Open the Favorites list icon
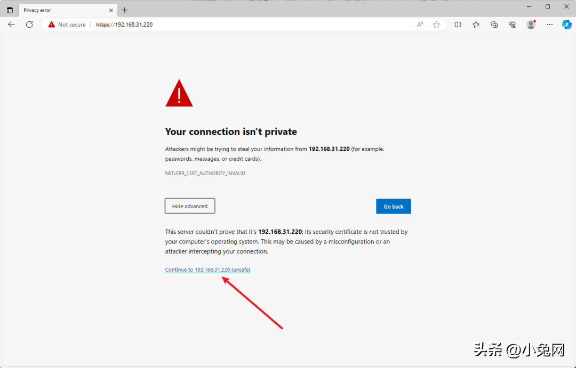The width and height of the screenshot is (576, 368). (476, 24)
